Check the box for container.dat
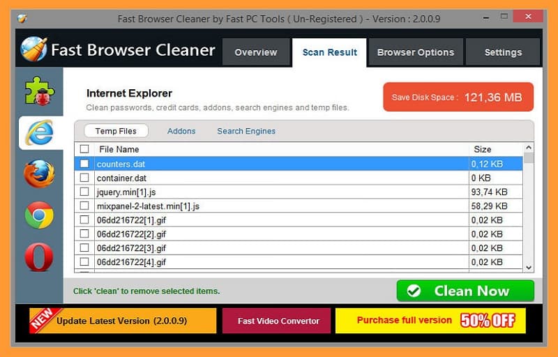Image resolution: width=558 pixels, height=357 pixels. tap(84, 178)
